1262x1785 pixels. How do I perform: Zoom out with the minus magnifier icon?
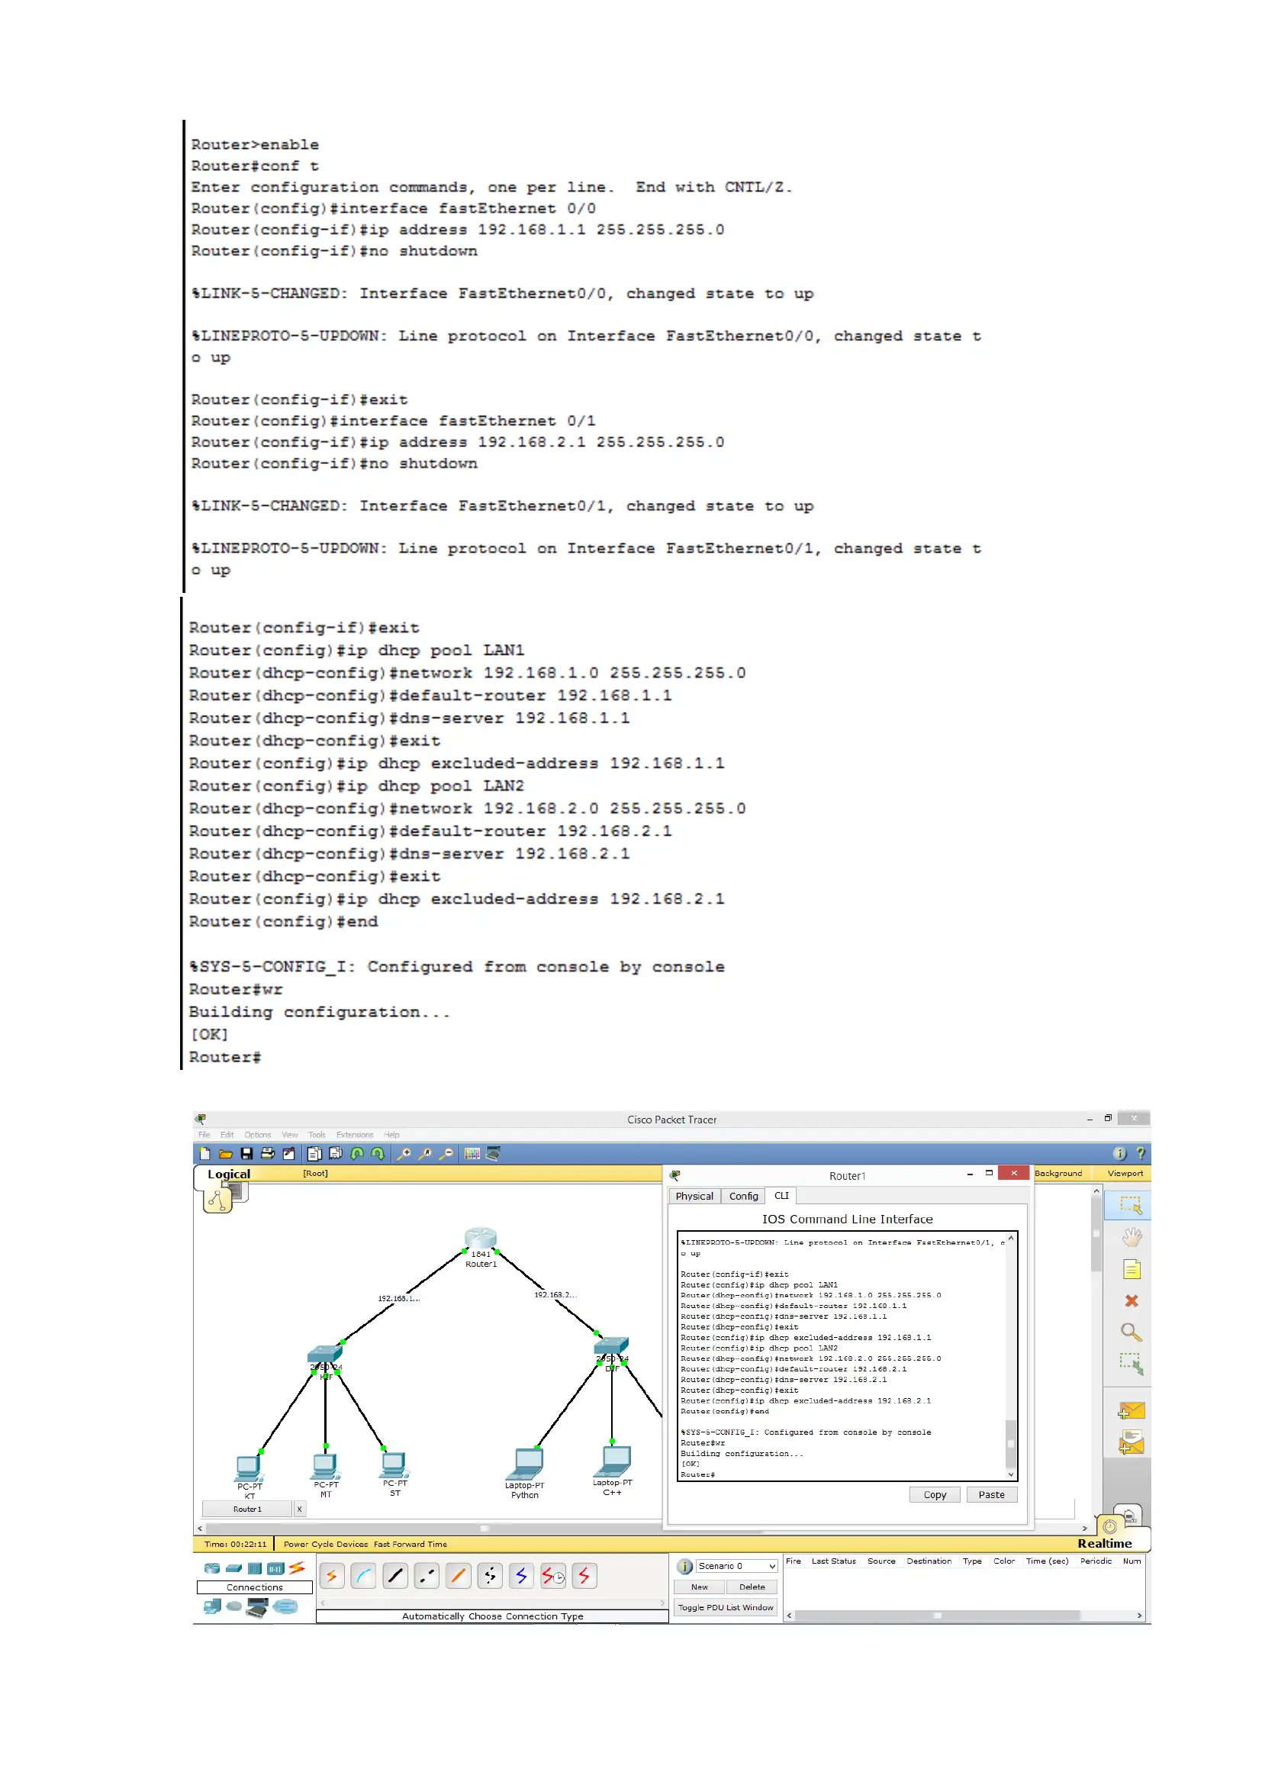[x=447, y=1154]
